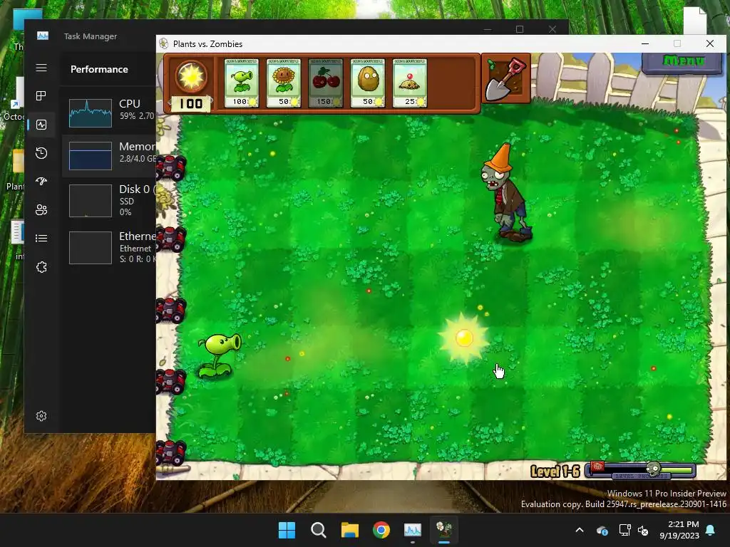The width and height of the screenshot is (730, 547).
Task: Select Disk 0 entry in Task Manager
Action: point(110,200)
